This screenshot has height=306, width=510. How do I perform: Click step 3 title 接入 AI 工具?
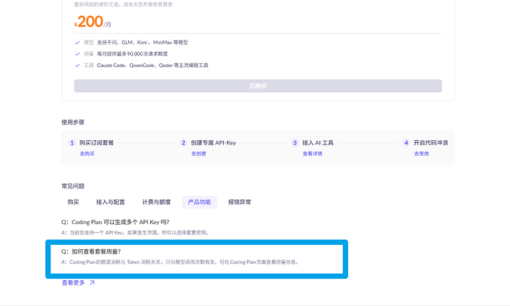point(318,143)
